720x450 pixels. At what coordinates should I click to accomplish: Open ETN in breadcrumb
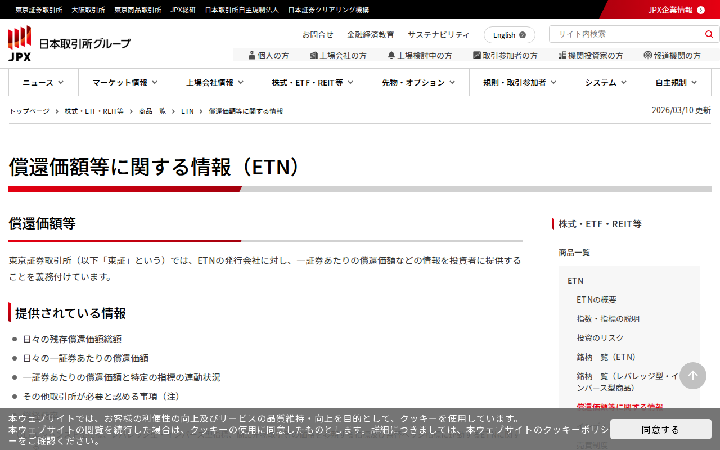(187, 111)
